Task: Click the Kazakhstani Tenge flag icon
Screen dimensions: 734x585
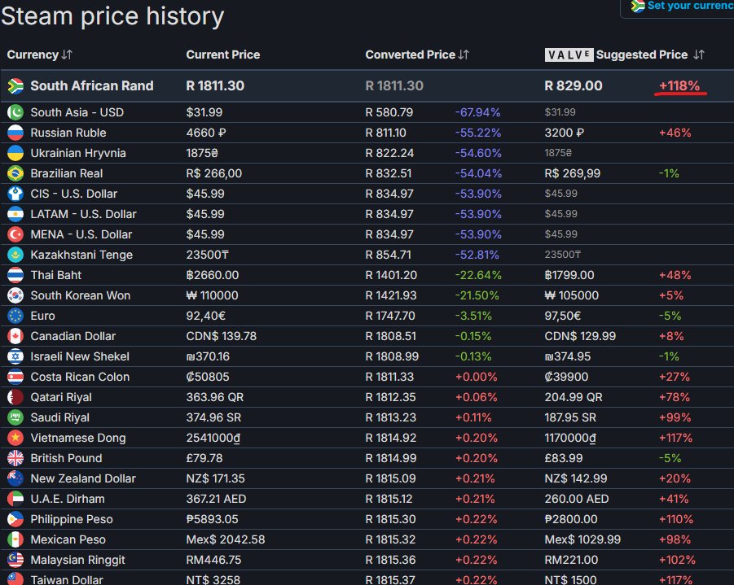Action: [15, 255]
